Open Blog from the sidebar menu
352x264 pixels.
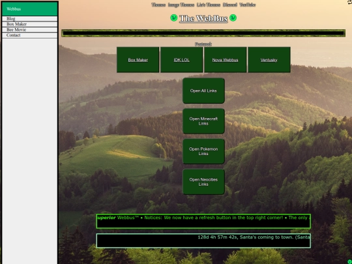29,19
